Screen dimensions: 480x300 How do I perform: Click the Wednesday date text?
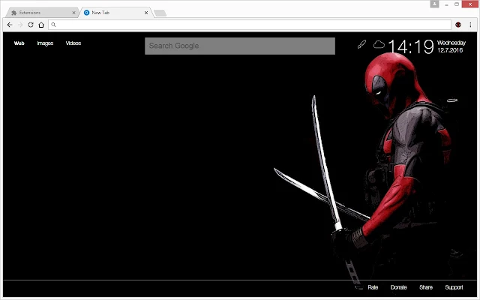[x=451, y=43]
